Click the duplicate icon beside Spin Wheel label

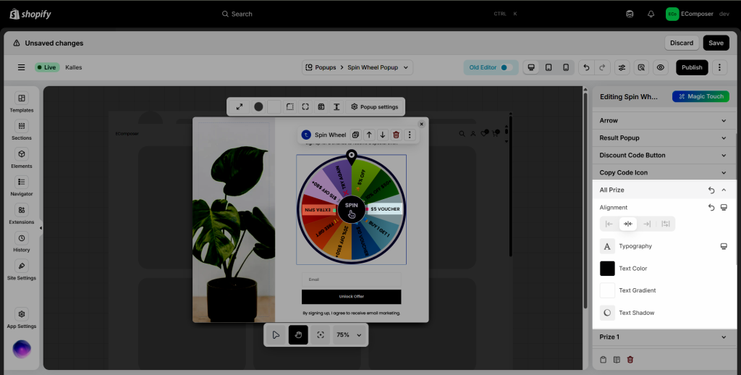[x=355, y=135]
